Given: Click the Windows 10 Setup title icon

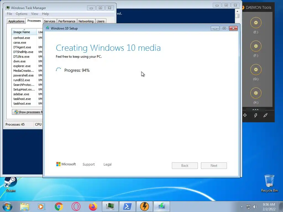Looking at the screenshot, I should tap(48, 28).
